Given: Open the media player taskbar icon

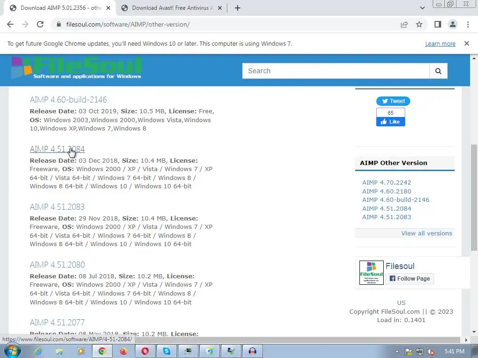Looking at the screenshot, I should point(81,351).
